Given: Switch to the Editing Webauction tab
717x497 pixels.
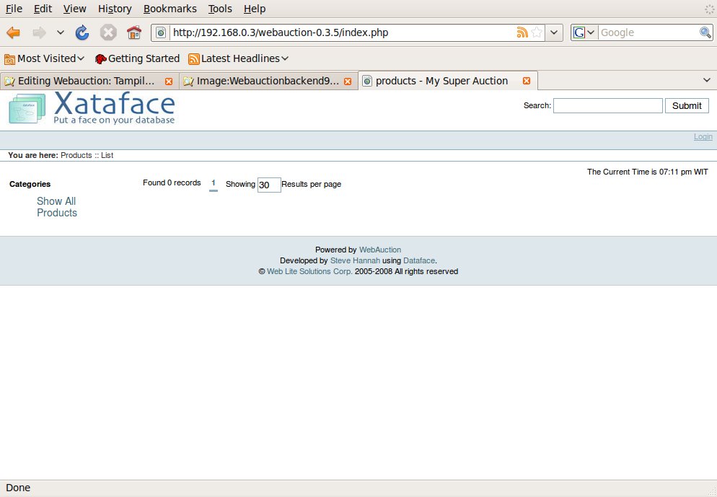Looking at the screenshot, I should point(85,81).
